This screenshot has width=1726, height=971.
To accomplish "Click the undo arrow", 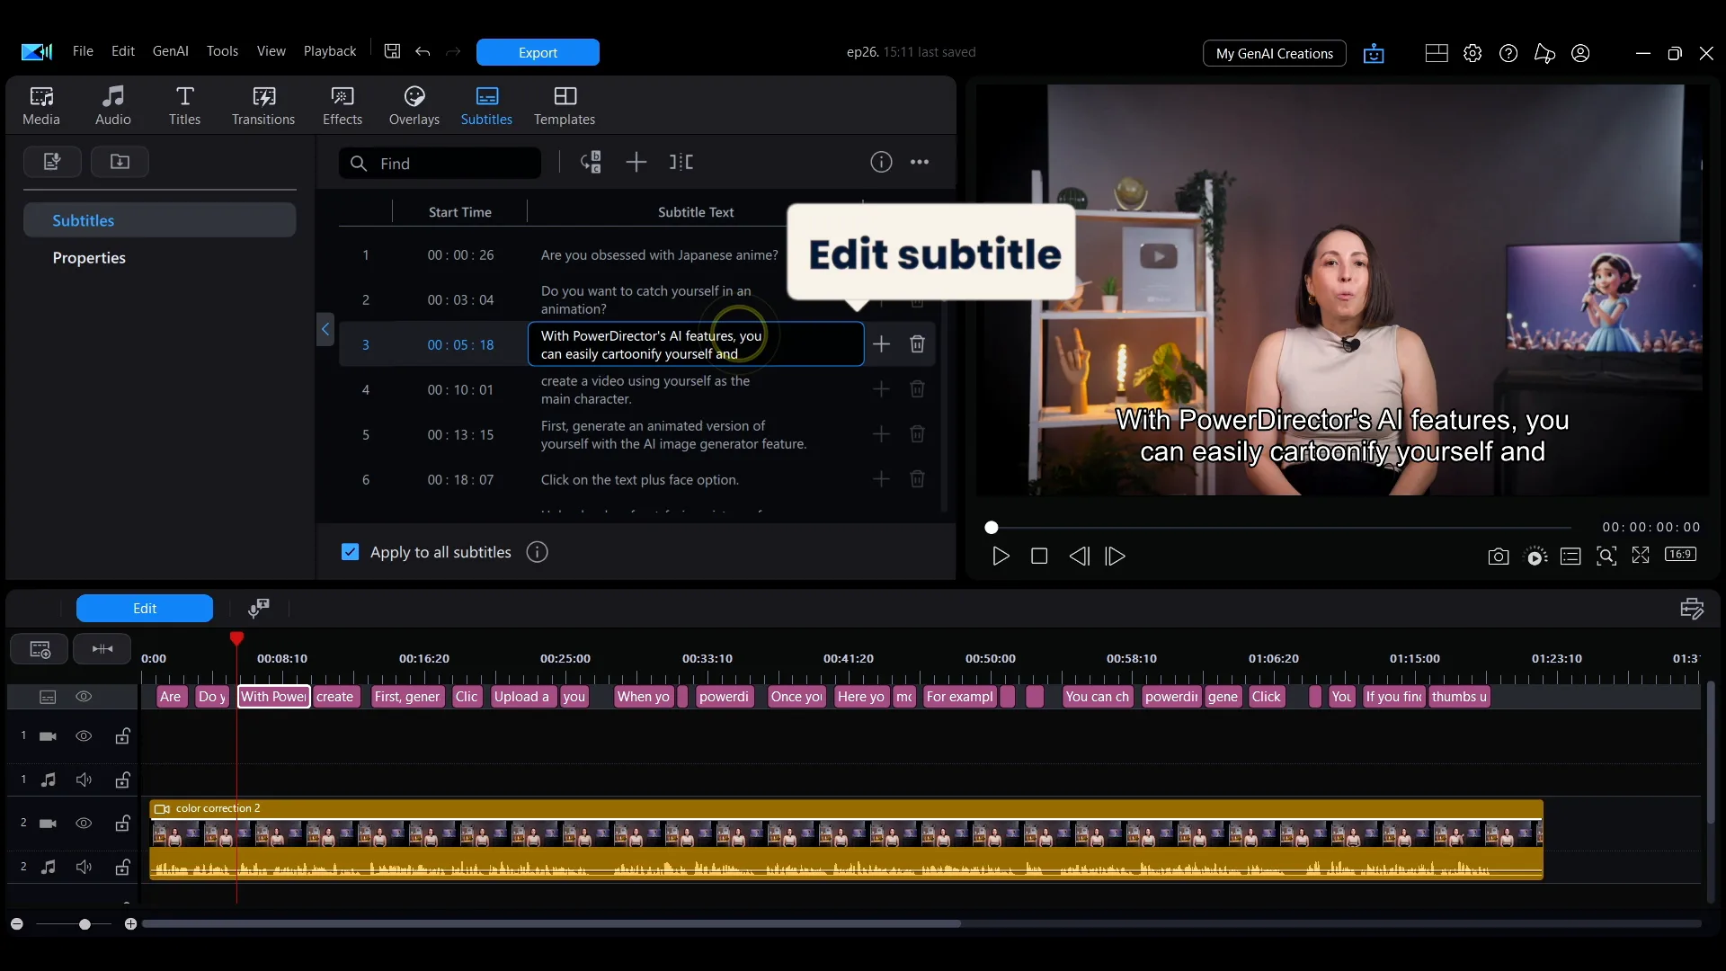I will click(423, 52).
